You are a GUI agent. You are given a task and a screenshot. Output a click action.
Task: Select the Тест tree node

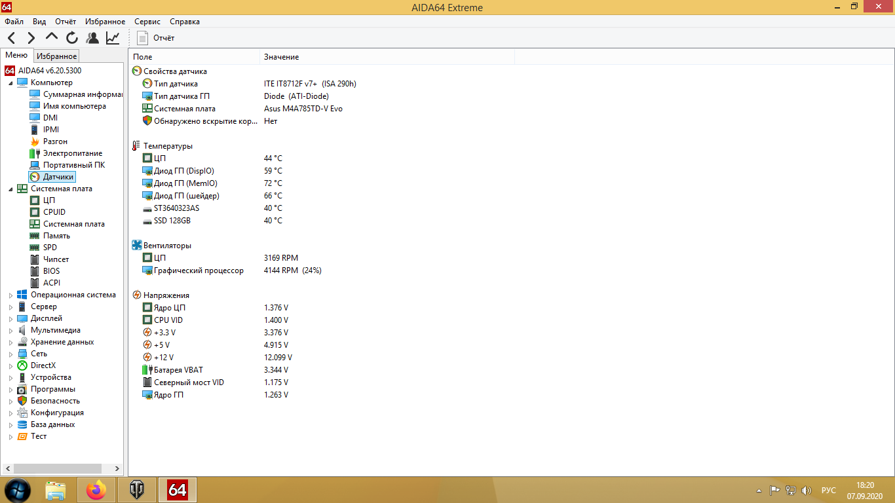pyautogui.click(x=31, y=436)
